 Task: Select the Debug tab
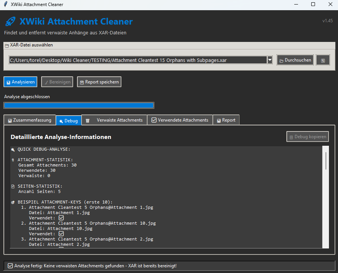tap(69, 120)
